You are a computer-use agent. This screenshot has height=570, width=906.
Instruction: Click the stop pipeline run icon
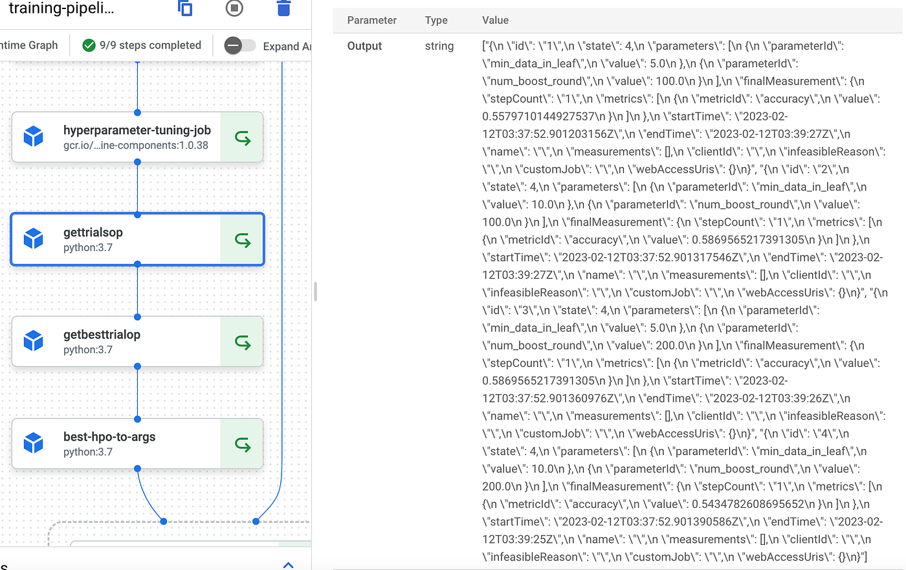tap(234, 8)
